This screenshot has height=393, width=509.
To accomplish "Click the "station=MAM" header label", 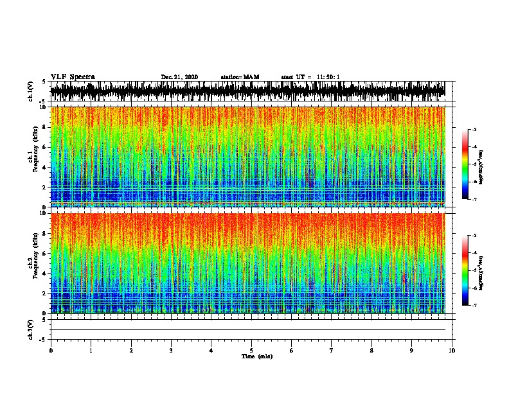I will coord(240,77).
